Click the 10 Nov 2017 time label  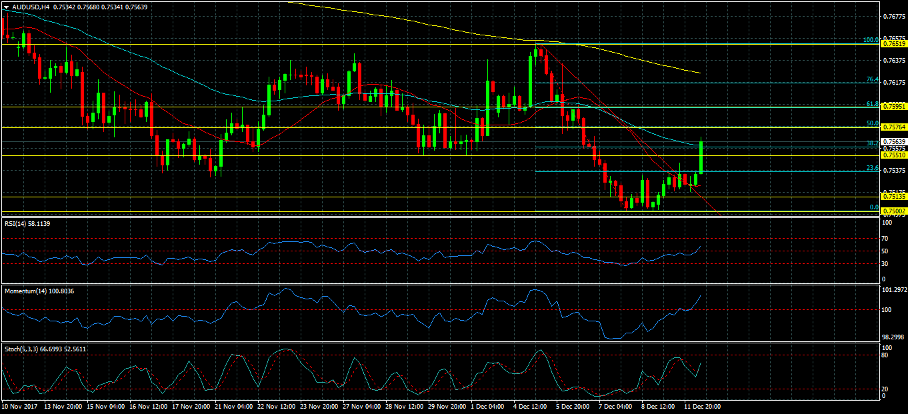(19, 406)
